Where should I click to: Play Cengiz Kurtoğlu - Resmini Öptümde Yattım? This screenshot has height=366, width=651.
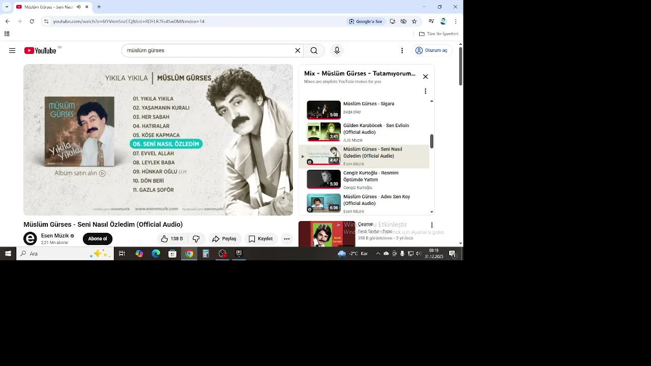[x=364, y=179]
